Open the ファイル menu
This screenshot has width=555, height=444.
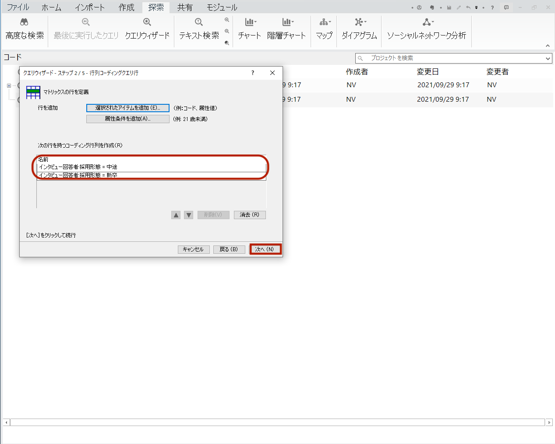point(18,7)
